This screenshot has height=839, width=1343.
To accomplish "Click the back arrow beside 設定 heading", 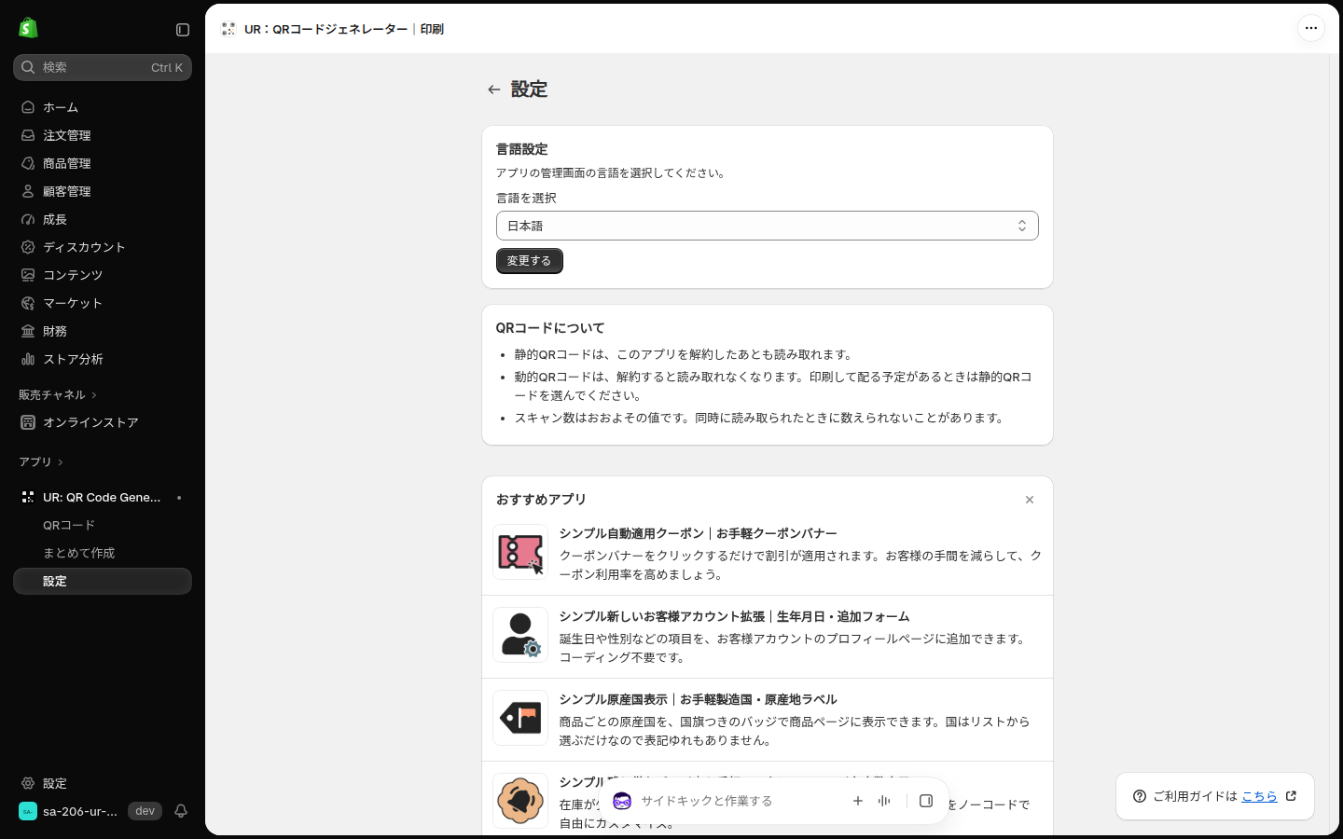I will 494,89.
